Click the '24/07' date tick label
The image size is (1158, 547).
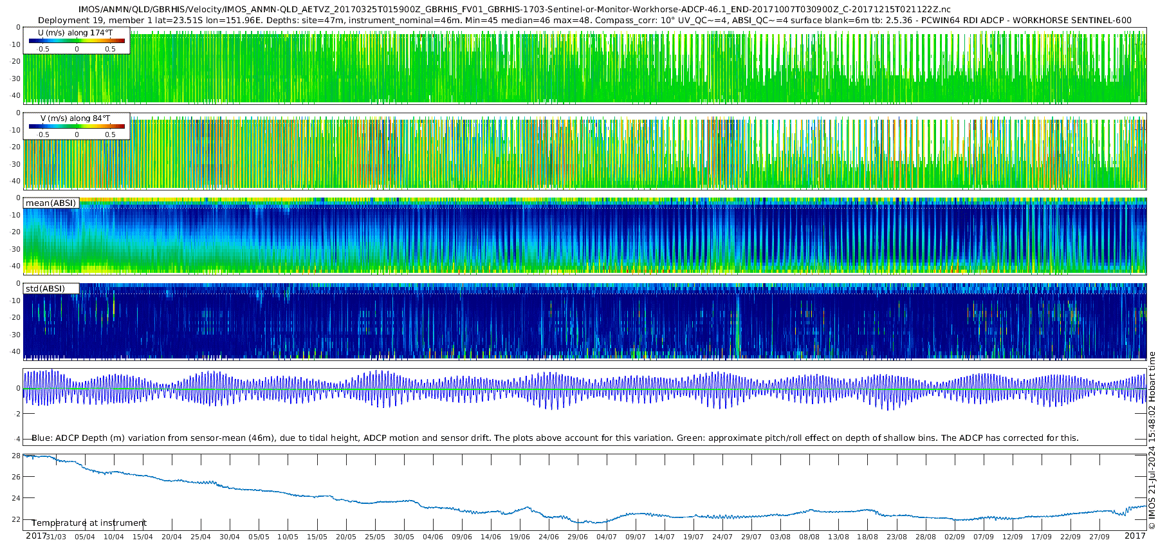(722, 537)
